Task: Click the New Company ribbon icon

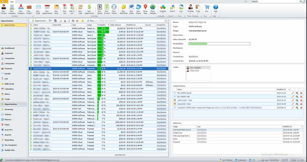Action: (x=12, y=9)
